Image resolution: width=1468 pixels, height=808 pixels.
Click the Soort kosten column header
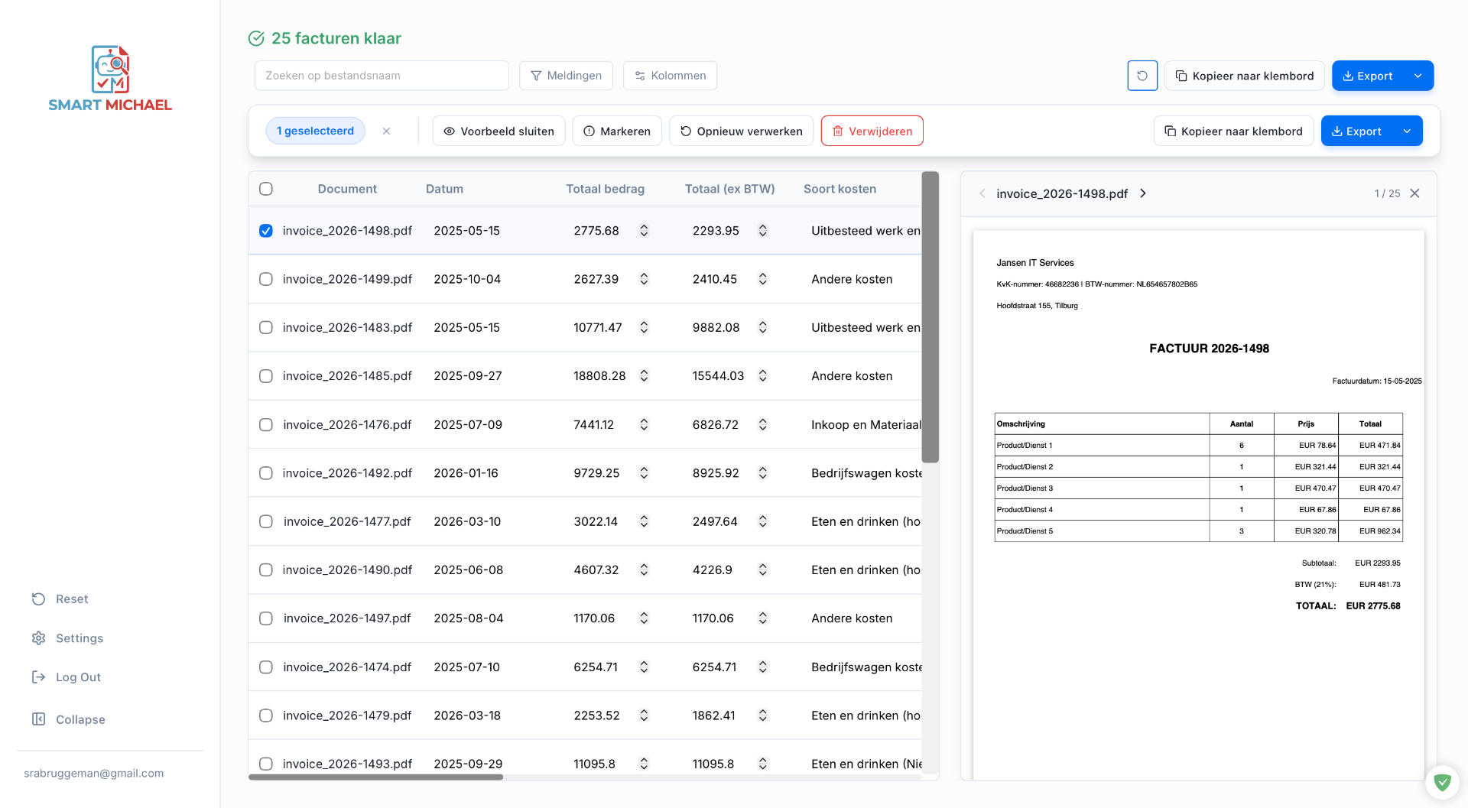click(840, 189)
